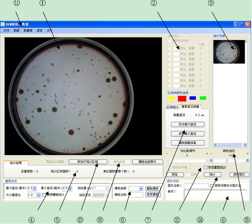This screenshot has height=224, width=252.
Task: Open the 大小菌落比 ratio dropdown
Action: click(x=38, y=195)
